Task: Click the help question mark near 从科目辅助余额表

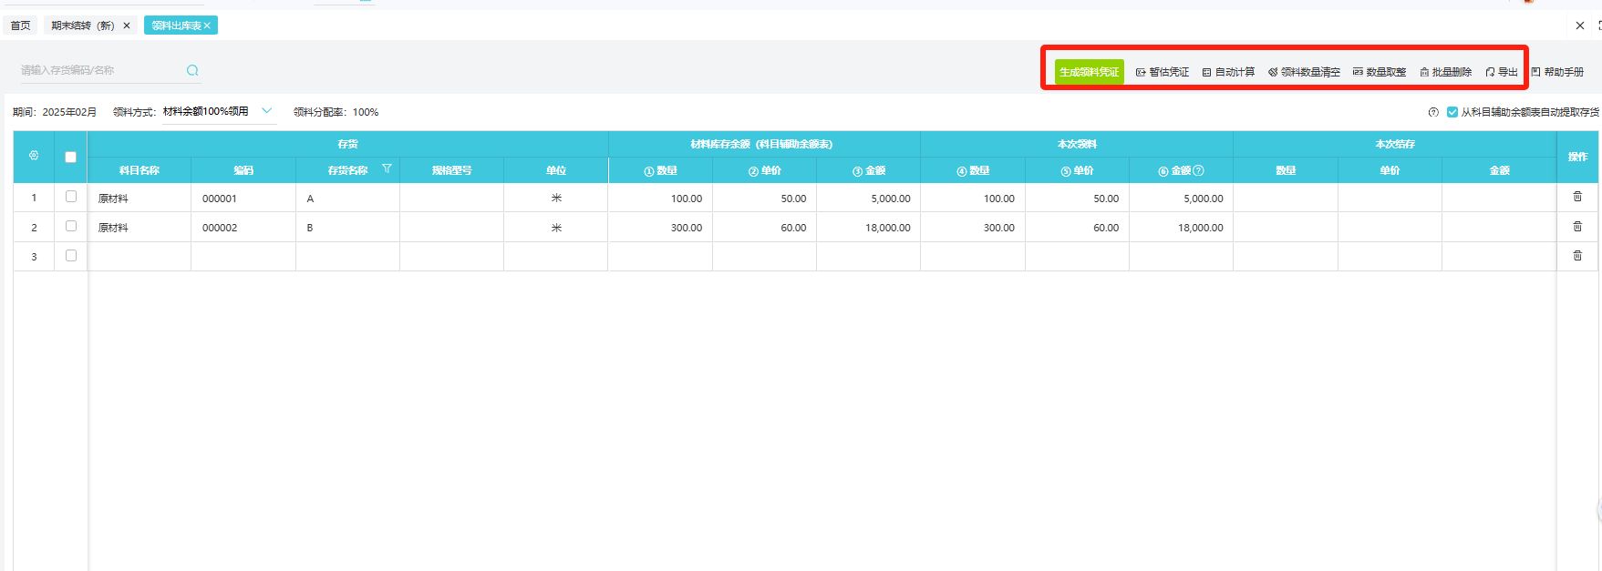Action: (1433, 112)
